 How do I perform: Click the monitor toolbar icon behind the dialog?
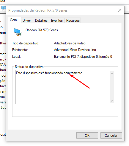4,8
